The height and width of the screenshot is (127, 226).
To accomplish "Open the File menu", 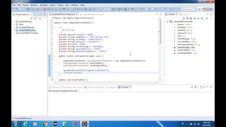I will tap(14, 5).
